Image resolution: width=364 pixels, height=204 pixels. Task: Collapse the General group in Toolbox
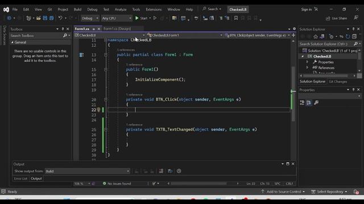click(x=13, y=42)
